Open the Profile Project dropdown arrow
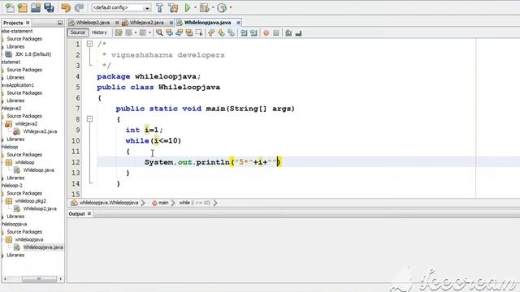 pyautogui.click(x=231, y=7)
